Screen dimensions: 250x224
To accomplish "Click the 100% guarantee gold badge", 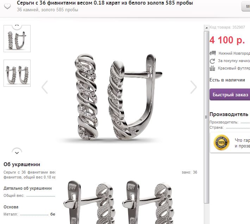I will [x=221, y=143].
